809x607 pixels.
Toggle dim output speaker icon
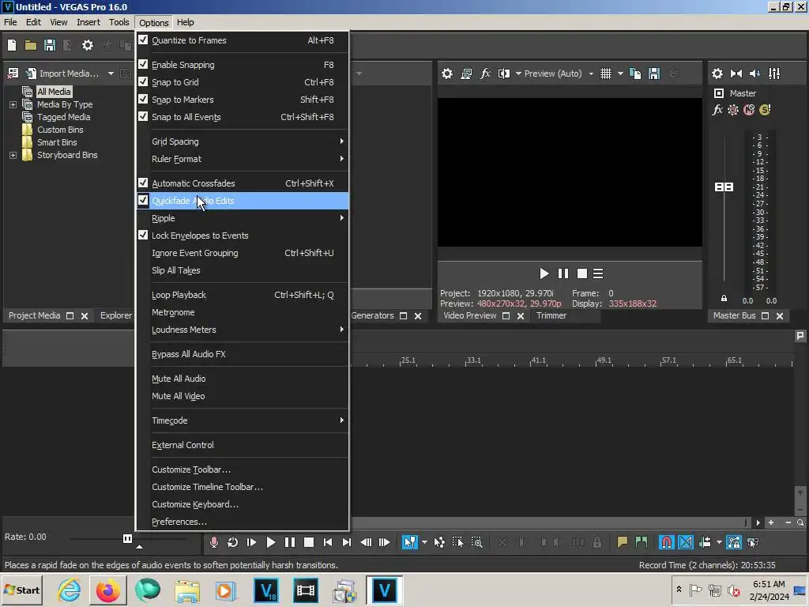click(754, 74)
